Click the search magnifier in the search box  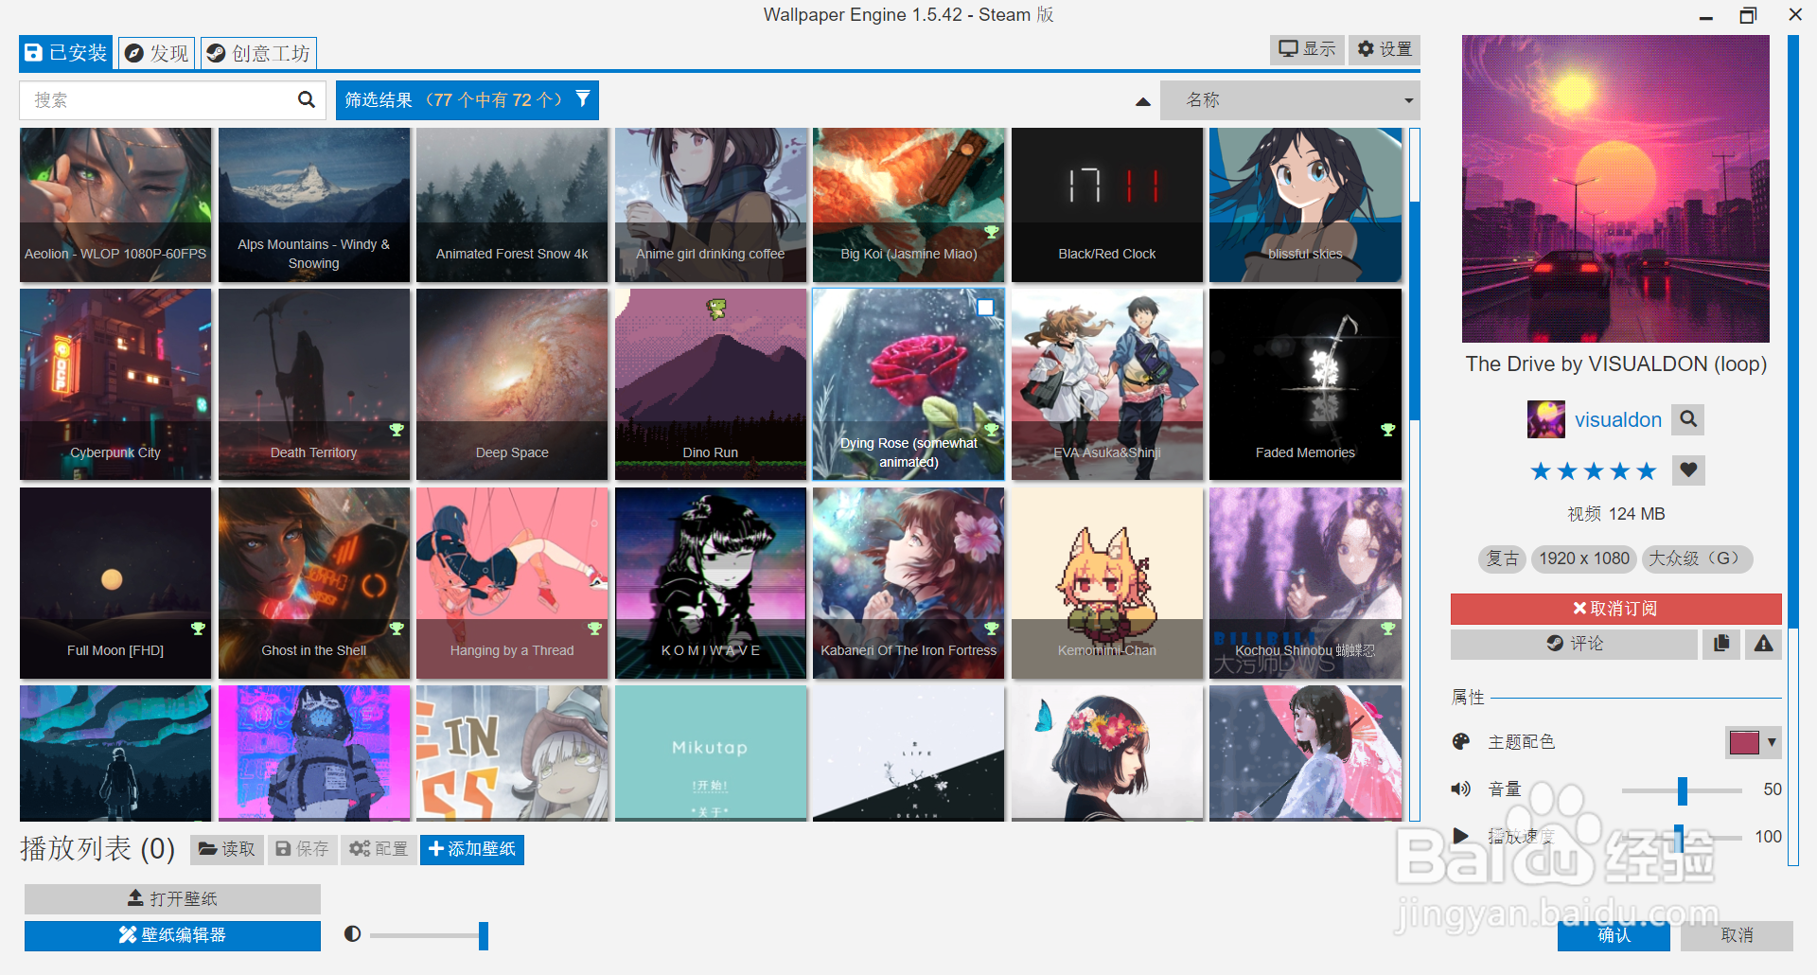pyautogui.click(x=306, y=99)
